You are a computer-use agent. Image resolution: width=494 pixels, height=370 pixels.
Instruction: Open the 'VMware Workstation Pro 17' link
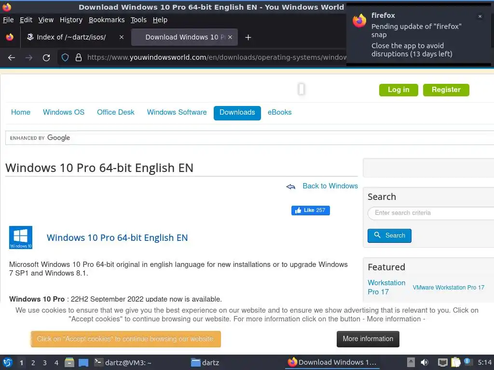tap(448, 288)
